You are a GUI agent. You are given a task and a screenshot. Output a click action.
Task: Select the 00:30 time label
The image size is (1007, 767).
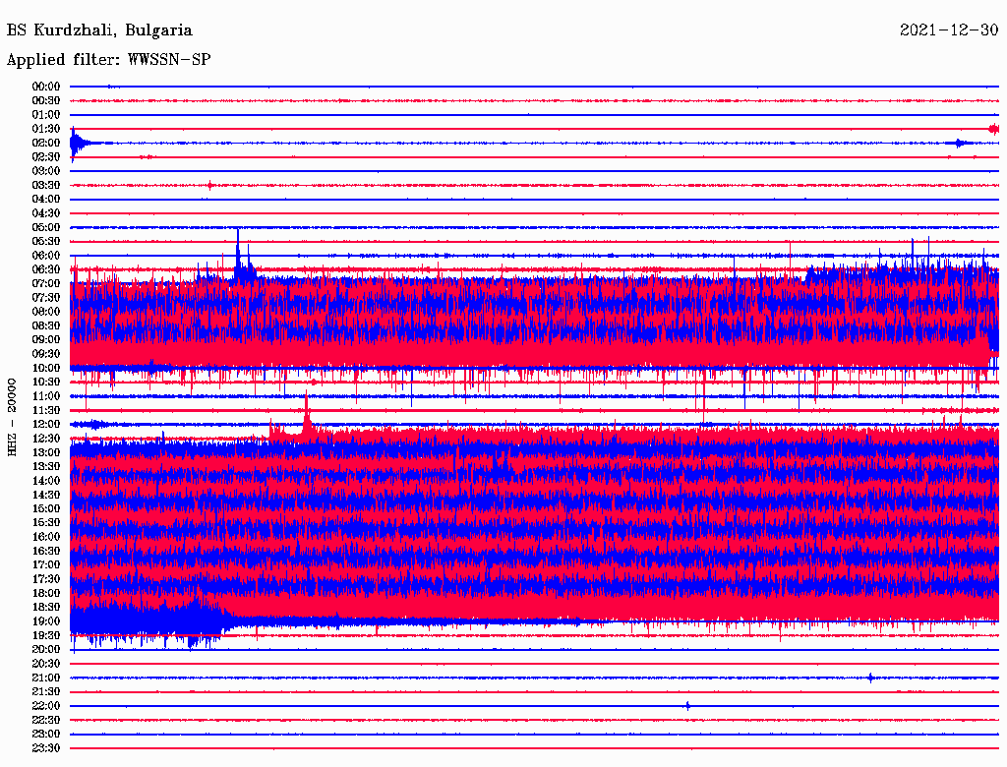tap(46, 101)
